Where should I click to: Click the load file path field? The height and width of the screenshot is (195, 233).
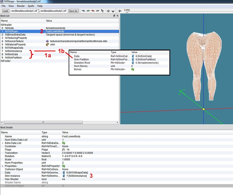click(x=24, y=11)
